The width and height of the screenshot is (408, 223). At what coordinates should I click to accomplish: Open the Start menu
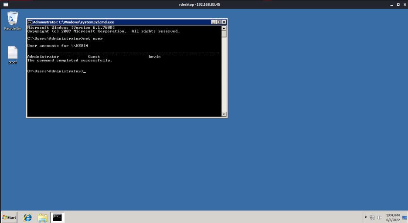[9, 217]
